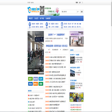The width and height of the screenshot is (112, 112).
Task: Click the second bold blue center headline
Action: [x=57, y=46]
